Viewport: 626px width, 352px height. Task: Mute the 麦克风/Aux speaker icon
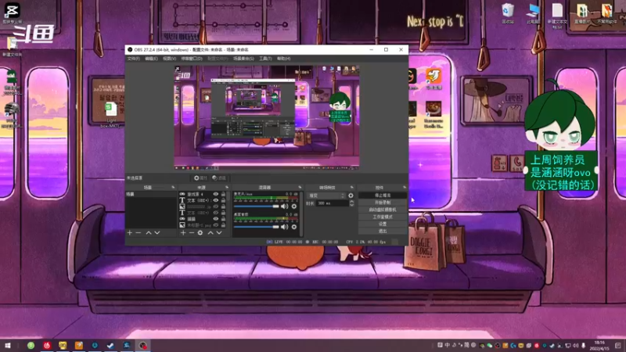(x=284, y=207)
